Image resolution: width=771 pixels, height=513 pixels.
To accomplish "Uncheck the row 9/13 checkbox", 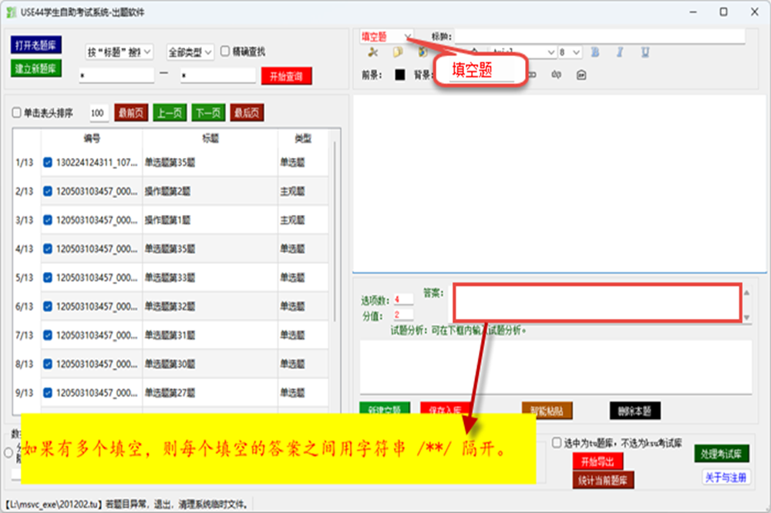I will (48, 393).
